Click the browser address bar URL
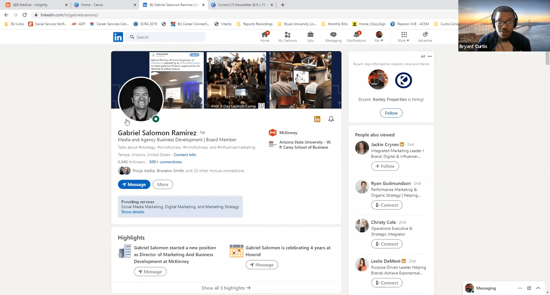 69,15
